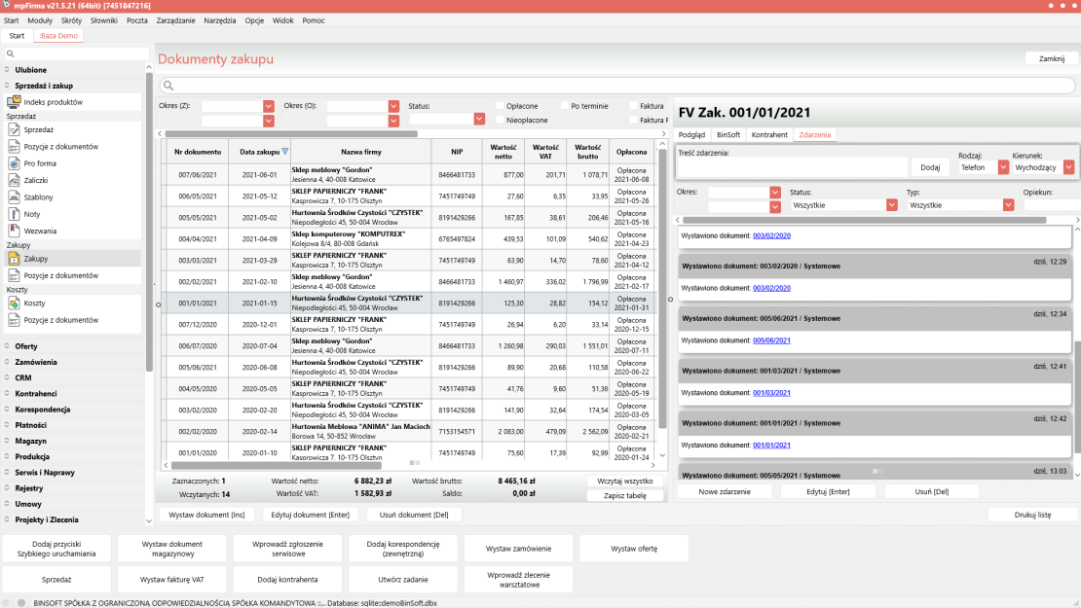Screen dimensions: 1081x608
Task: Click the sidebar vertical scrollbar
Action: [x=149, y=221]
